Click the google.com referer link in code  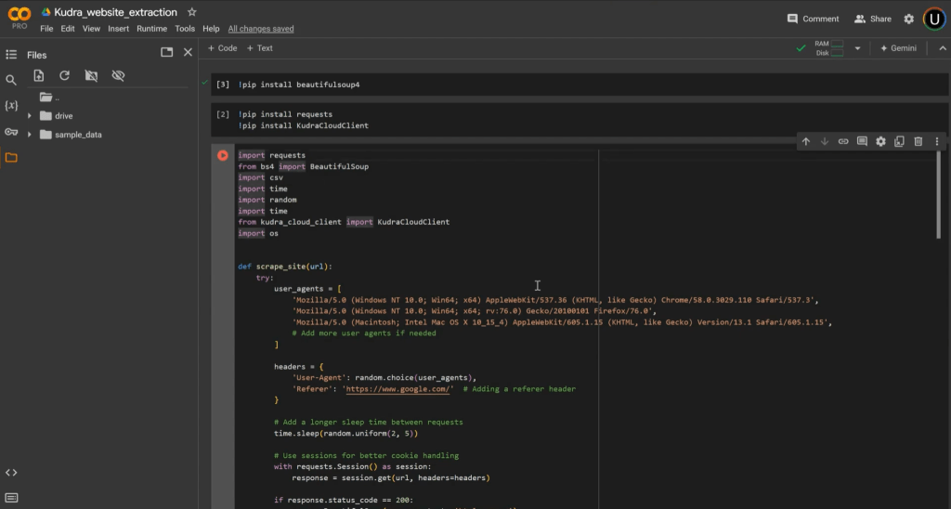point(398,389)
